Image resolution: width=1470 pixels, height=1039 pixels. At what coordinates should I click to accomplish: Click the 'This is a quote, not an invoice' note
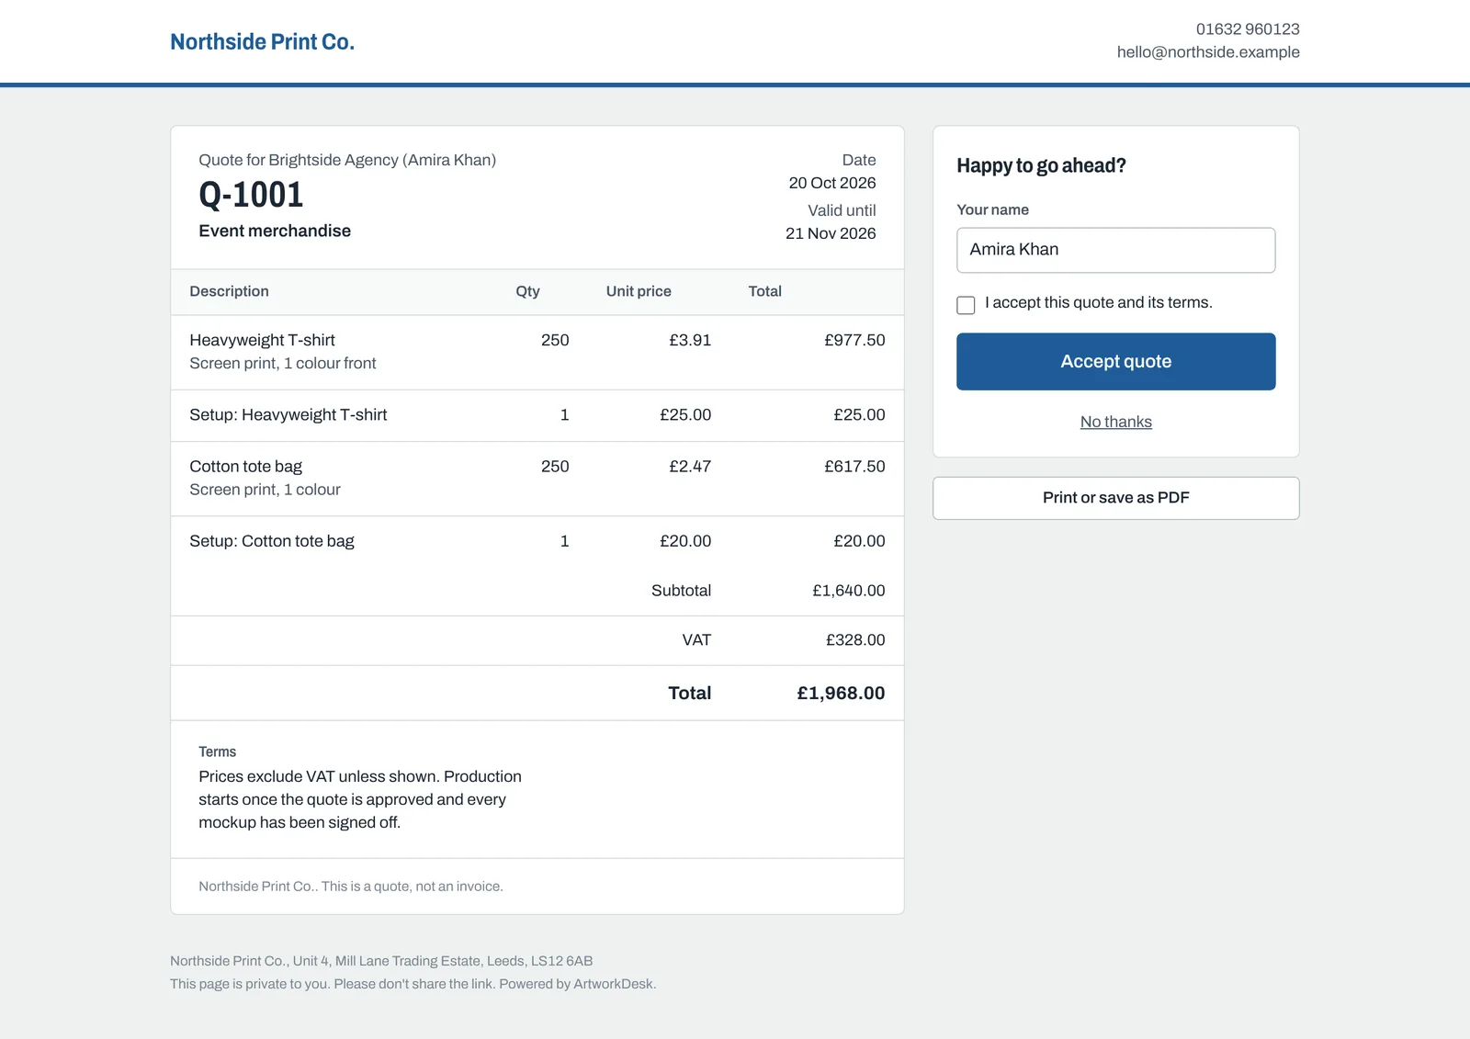(x=412, y=887)
